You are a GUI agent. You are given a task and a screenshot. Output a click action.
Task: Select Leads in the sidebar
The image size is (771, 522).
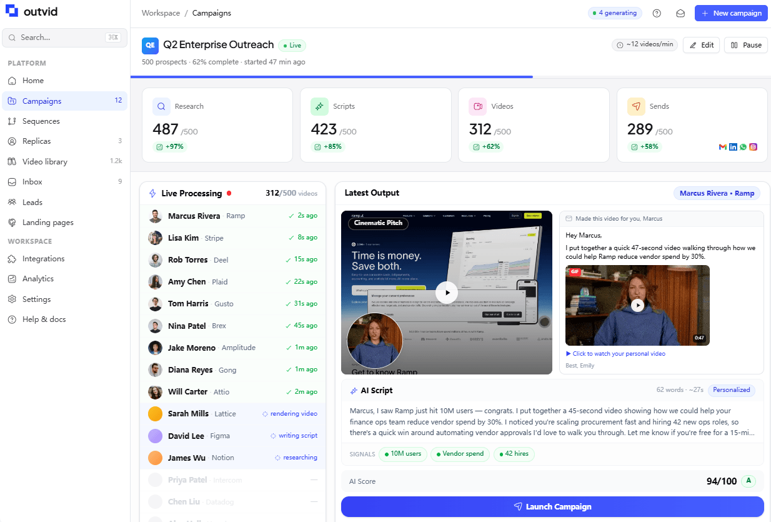tap(65, 202)
